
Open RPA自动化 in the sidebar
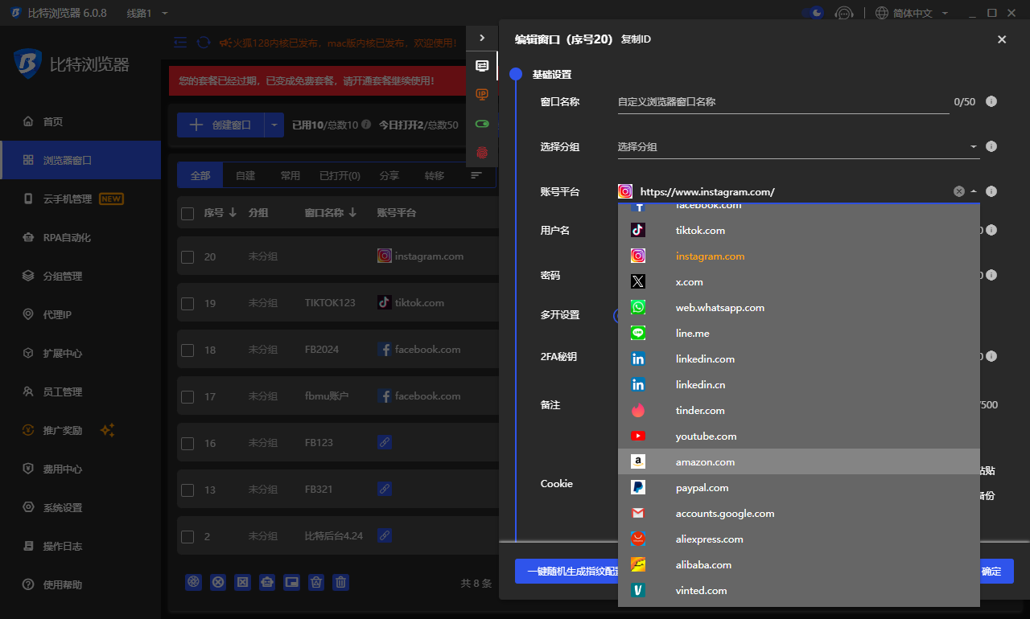pos(80,237)
